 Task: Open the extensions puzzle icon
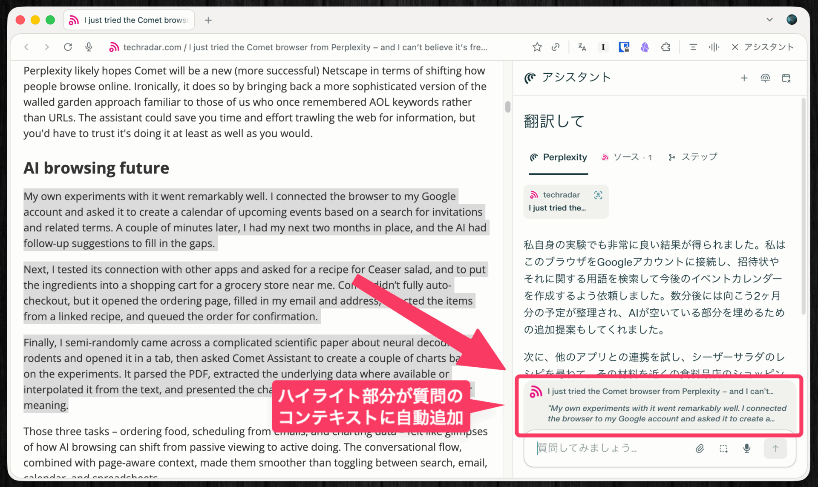click(x=665, y=47)
